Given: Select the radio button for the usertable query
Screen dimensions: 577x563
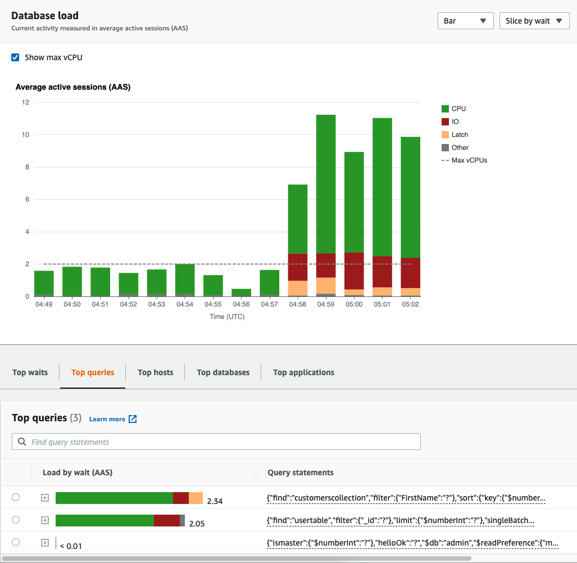Looking at the screenshot, I should coord(16,520).
